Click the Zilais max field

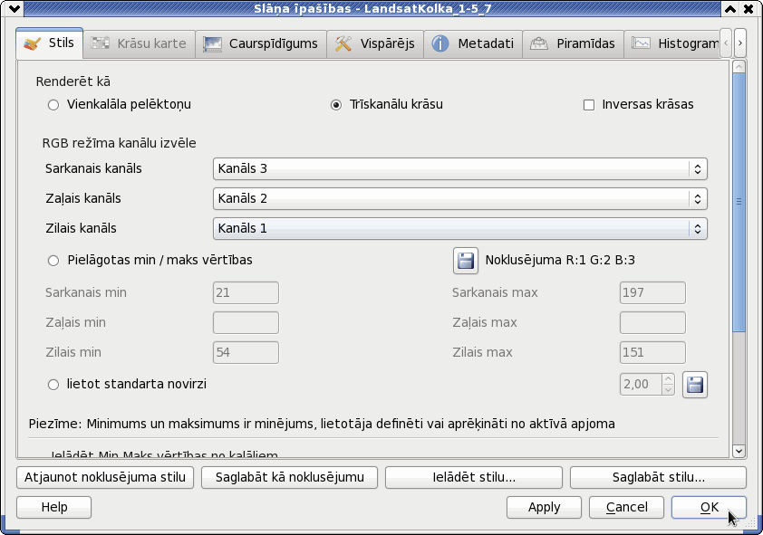652,353
